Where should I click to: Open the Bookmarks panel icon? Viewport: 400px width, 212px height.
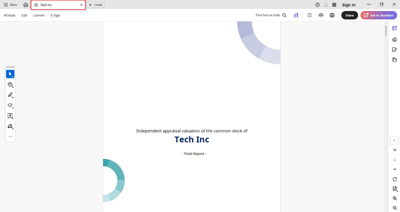[x=395, y=50]
